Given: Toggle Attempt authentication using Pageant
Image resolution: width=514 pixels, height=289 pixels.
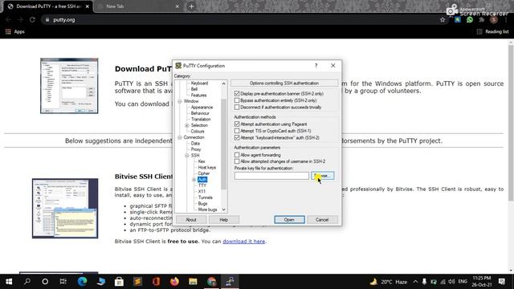Looking at the screenshot, I should 237,124.
